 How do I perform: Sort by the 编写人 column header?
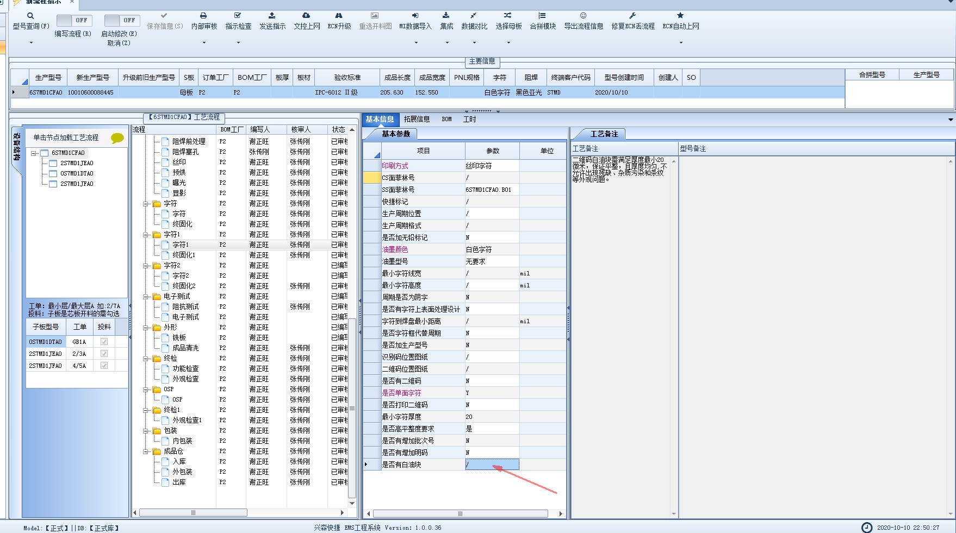pos(265,129)
